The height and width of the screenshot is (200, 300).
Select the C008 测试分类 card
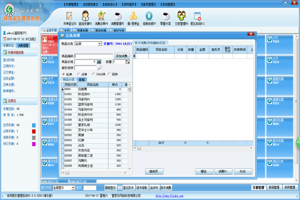280,168
